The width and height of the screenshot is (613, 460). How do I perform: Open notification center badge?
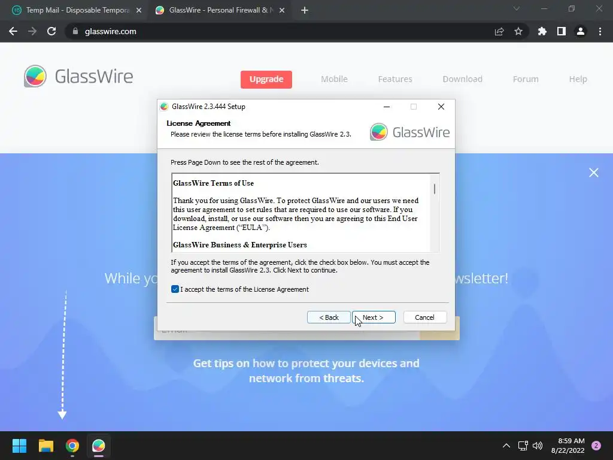tap(596, 446)
